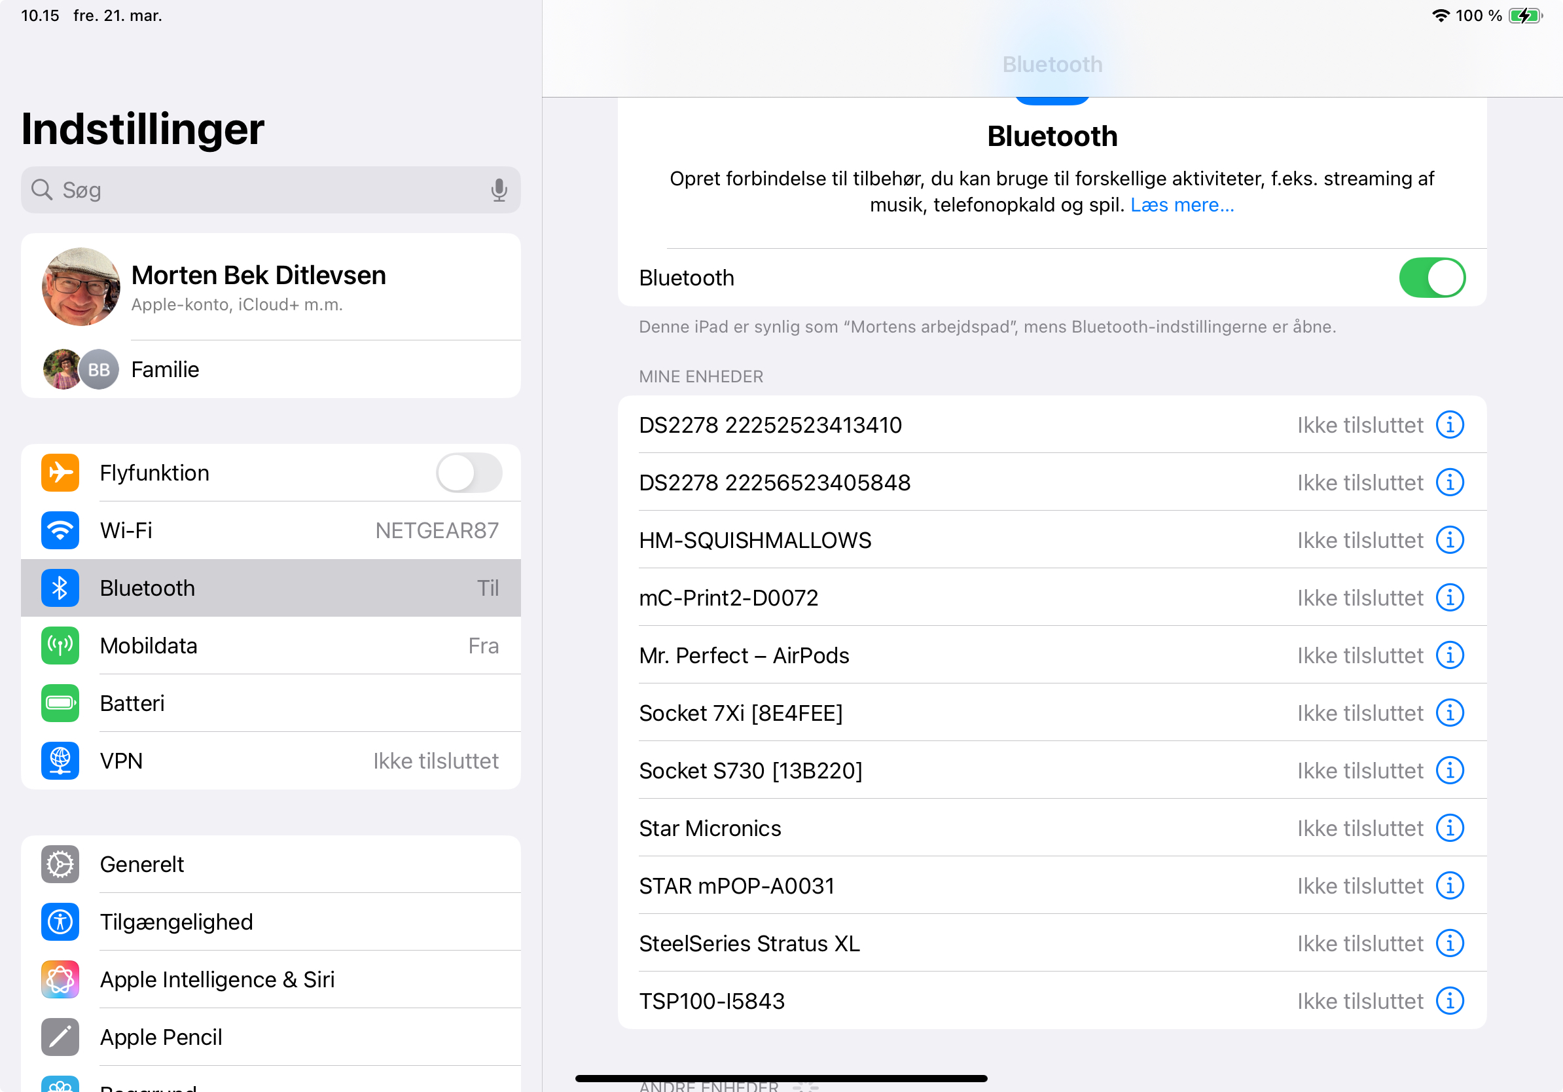Tap the Wi-Fi settings icon
This screenshot has height=1092, width=1563.
(60, 530)
